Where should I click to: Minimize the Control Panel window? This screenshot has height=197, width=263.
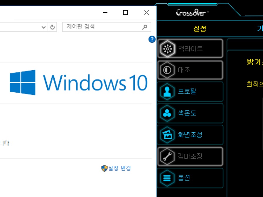click(106, 12)
